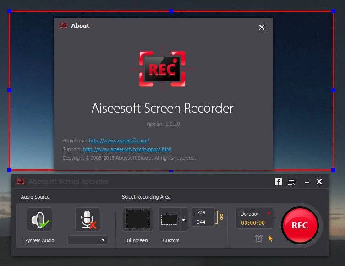Close the About dialog
This screenshot has width=345, height=266.
click(262, 27)
